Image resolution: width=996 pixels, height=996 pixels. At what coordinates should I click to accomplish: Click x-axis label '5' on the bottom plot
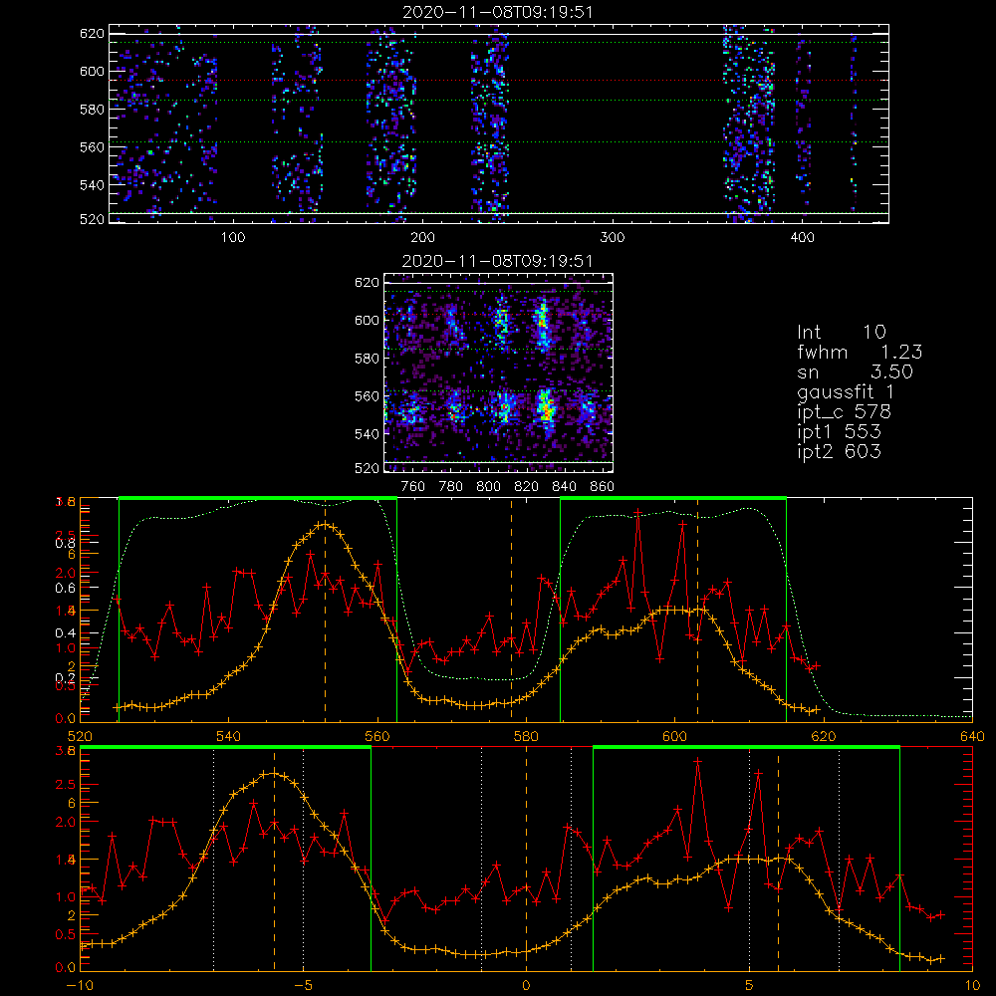pyautogui.click(x=750, y=986)
